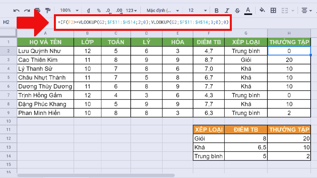This screenshot has height=178, width=317.
Task: Click inside the formula bar
Action: [x=143, y=23]
